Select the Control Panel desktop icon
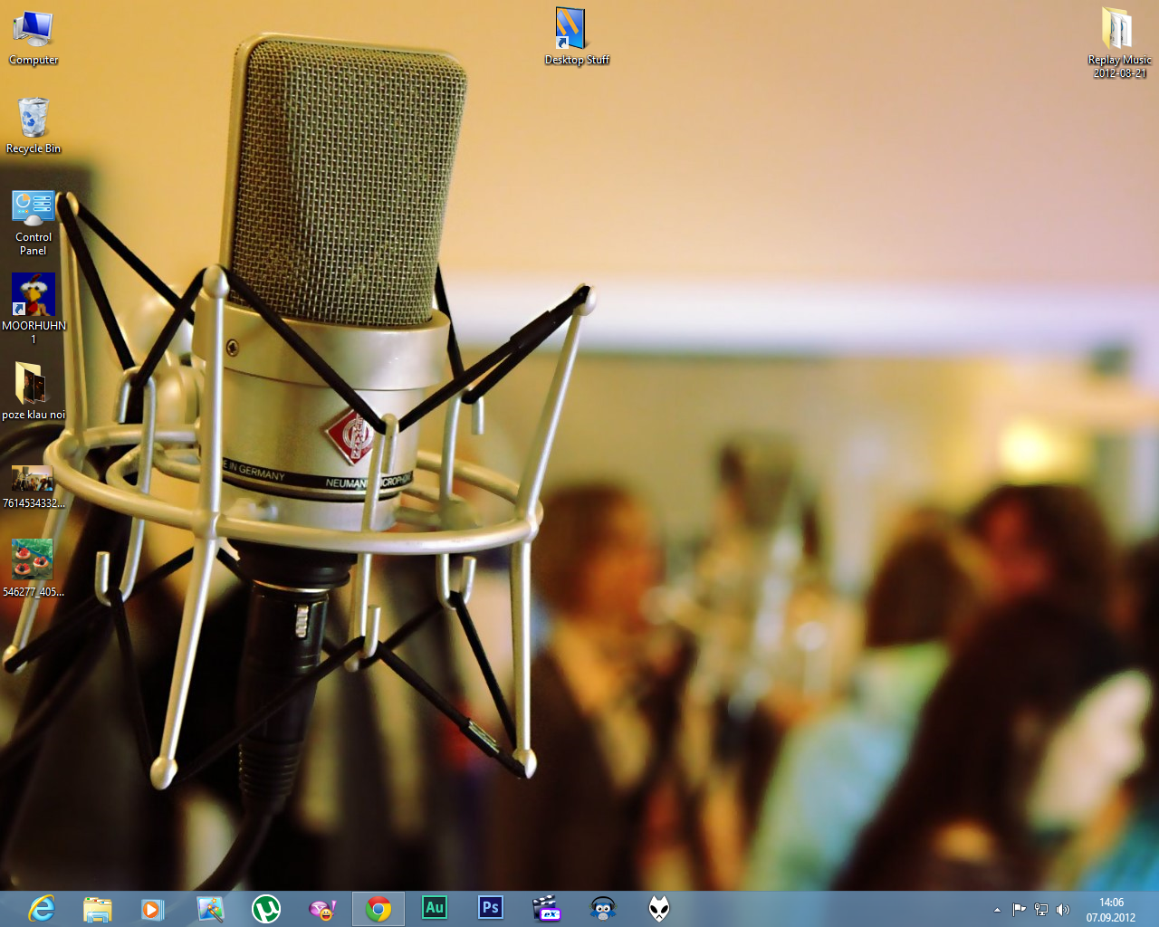This screenshot has height=927, width=1159. [34, 223]
